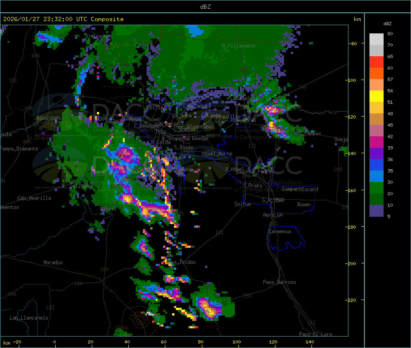411x348 pixels.
Task: Click the 'dBZ' title in the header bar
Action: click(x=205, y=7)
